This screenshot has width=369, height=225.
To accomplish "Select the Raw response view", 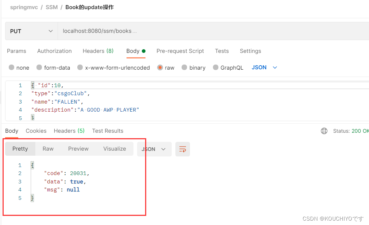I will [48, 149].
